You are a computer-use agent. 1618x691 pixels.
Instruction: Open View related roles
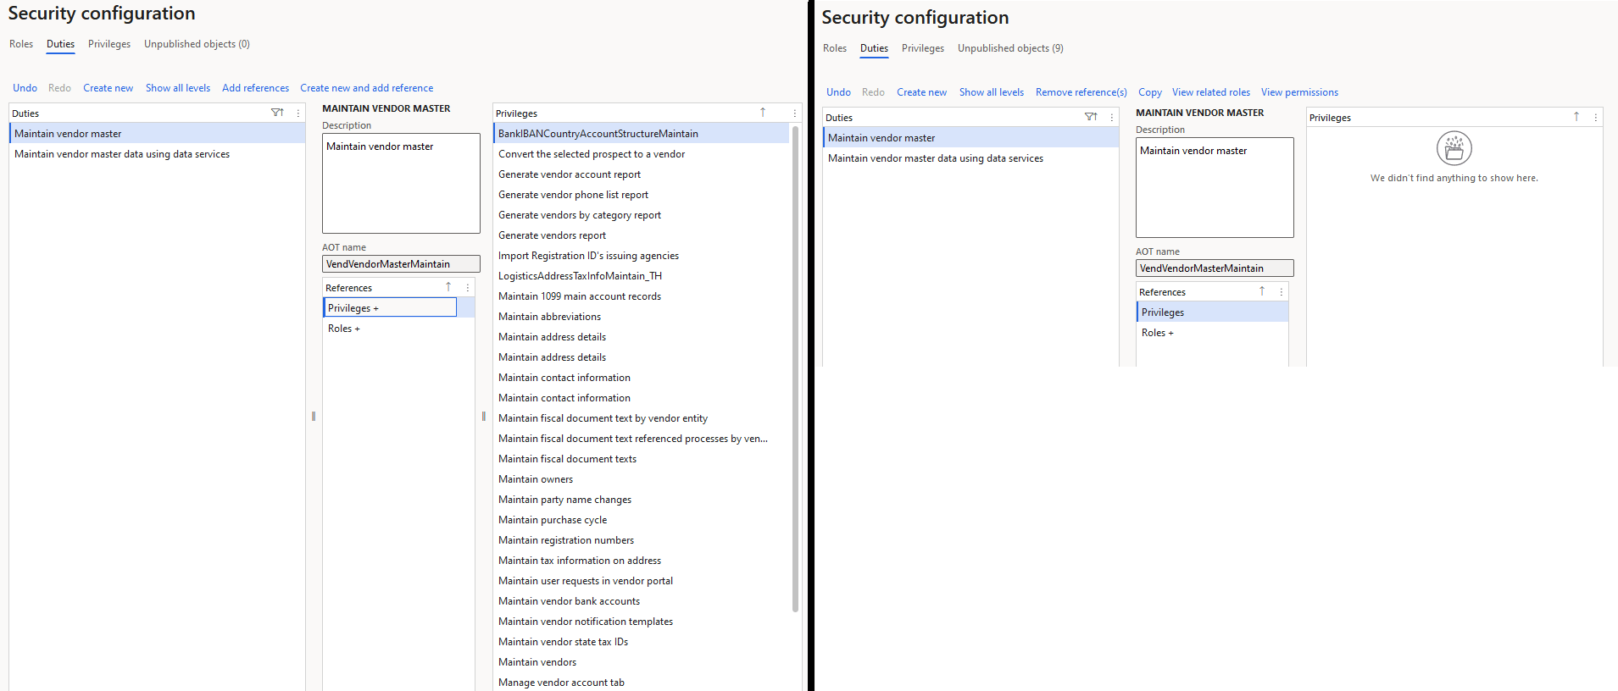click(x=1211, y=92)
